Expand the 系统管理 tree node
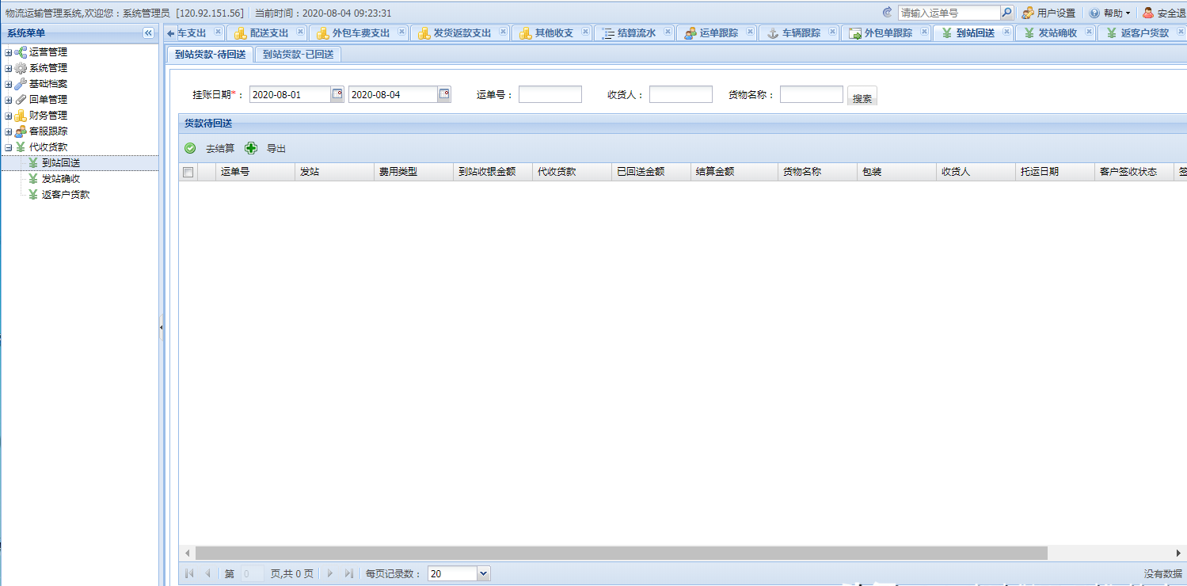Viewport: 1187px width, 586px height. tap(9, 68)
